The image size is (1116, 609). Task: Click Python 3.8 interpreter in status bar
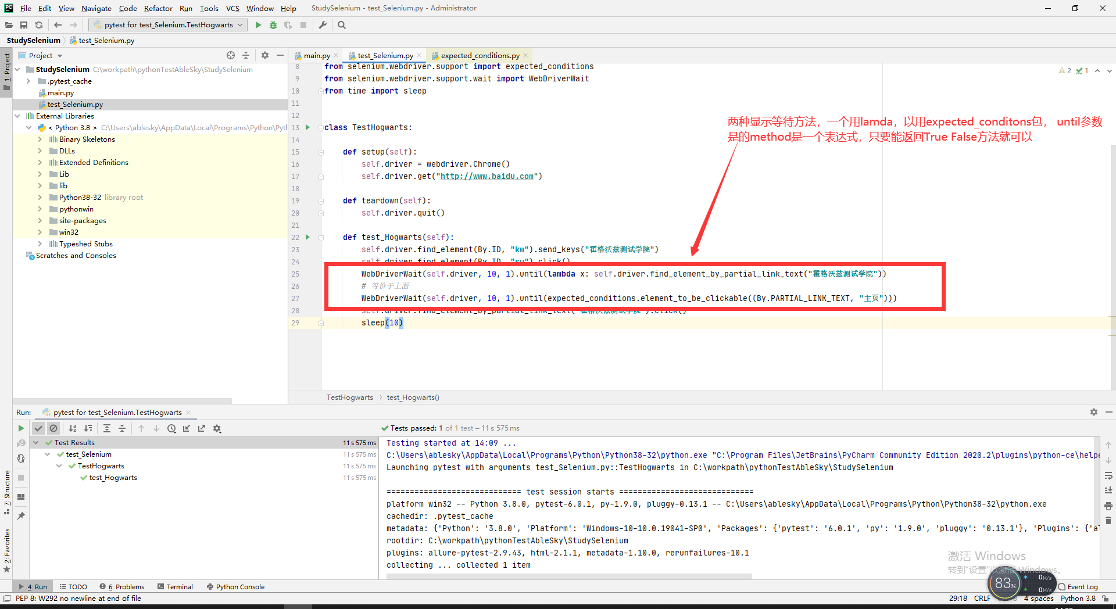(x=1078, y=599)
